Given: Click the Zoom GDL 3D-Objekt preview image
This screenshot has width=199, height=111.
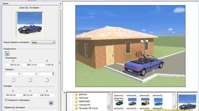Looking at the screenshot, I should click(x=30, y=24).
